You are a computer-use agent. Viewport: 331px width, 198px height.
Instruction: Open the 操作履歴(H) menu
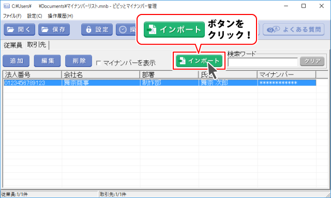point(61,16)
